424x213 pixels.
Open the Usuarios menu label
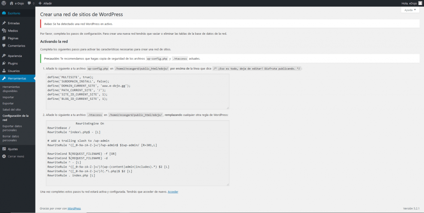coord(14,71)
